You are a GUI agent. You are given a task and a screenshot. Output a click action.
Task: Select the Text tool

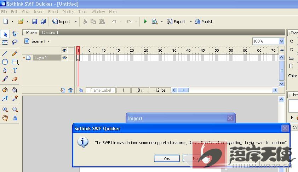pyautogui.click(x=15, y=70)
